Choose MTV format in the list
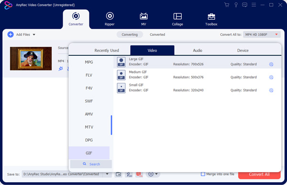Screen dimensions: 287x185 89,127
